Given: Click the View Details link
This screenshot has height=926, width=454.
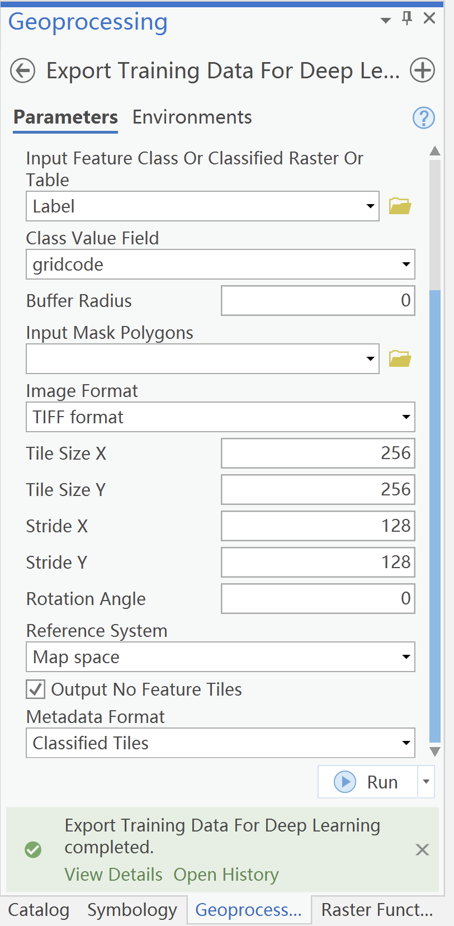Looking at the screenshot, I should click(114, 875).
